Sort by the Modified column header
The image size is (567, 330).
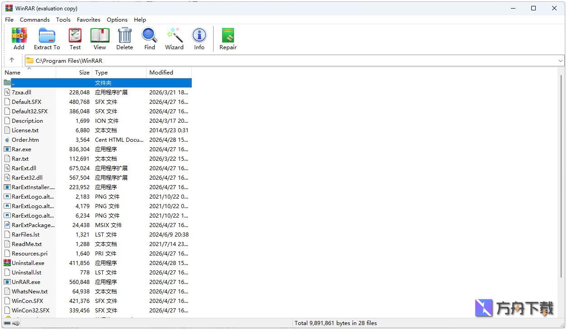(169, 72)
